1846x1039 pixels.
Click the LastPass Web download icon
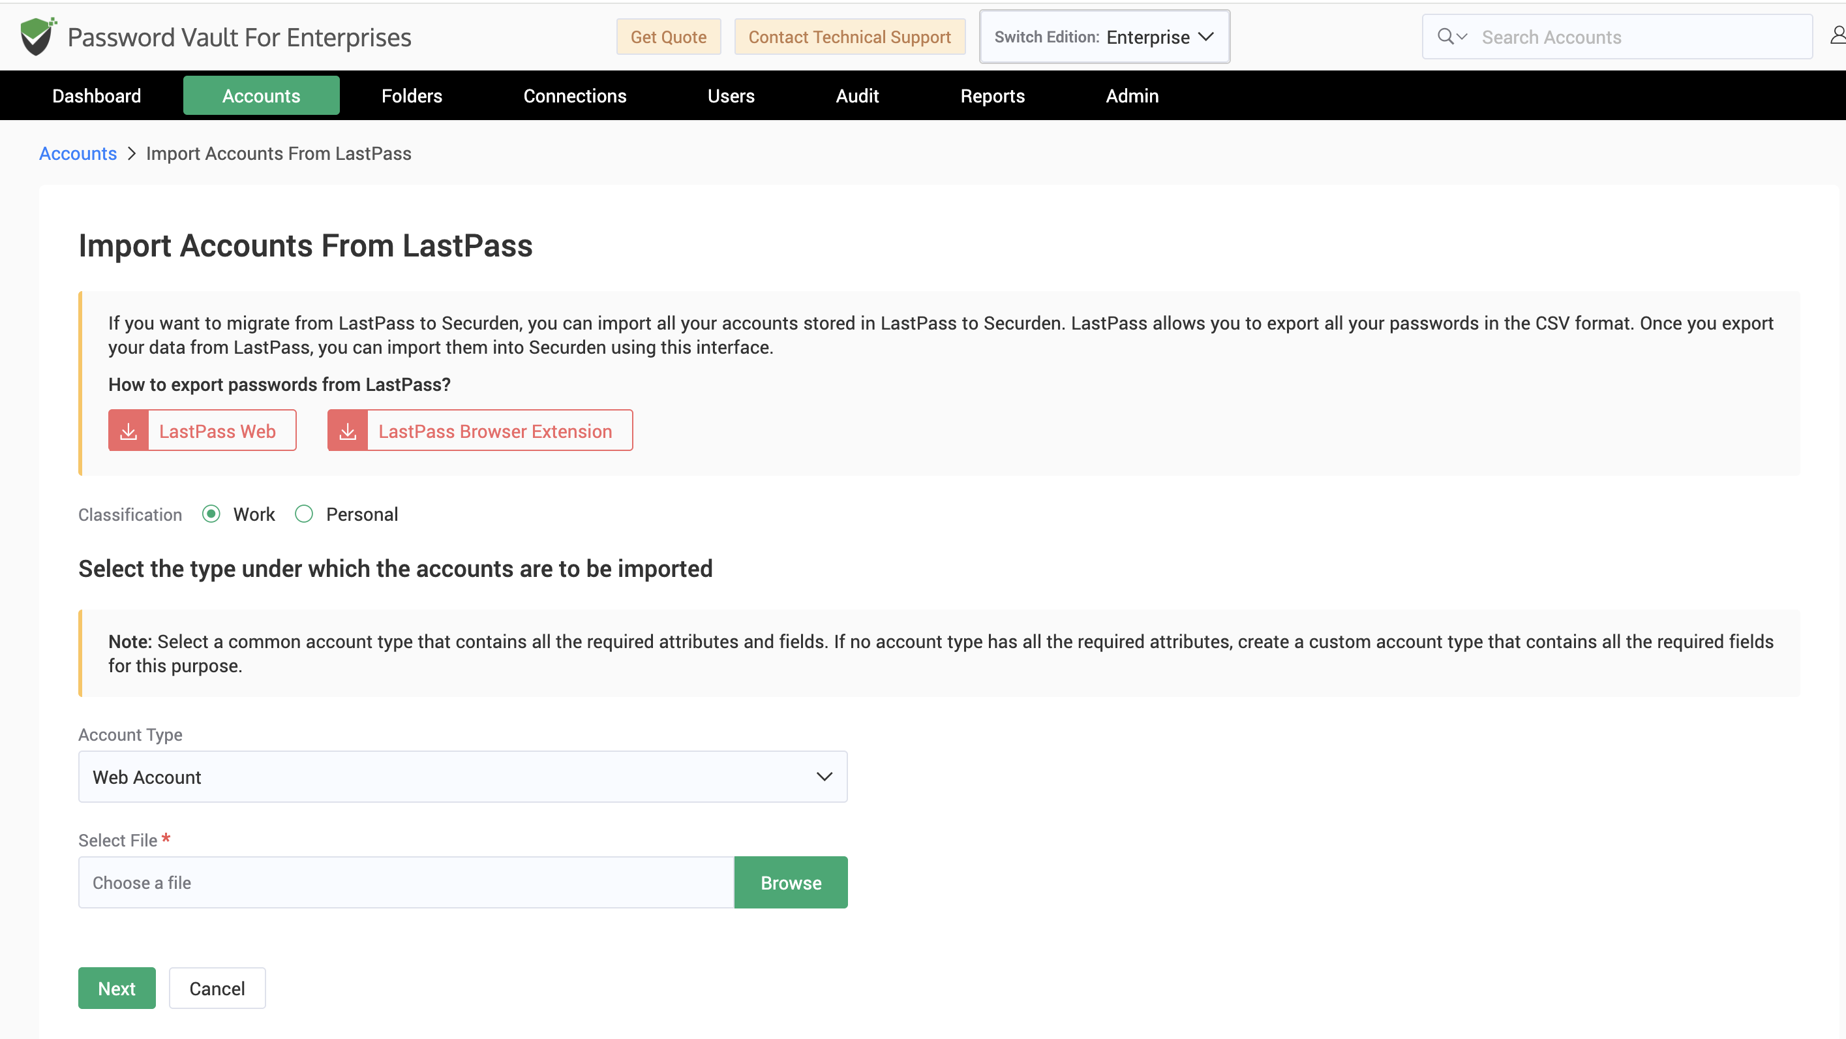tap(129, 431)
